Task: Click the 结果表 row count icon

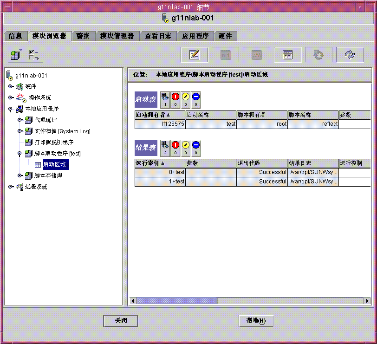Action: click(x=165, y=148)
